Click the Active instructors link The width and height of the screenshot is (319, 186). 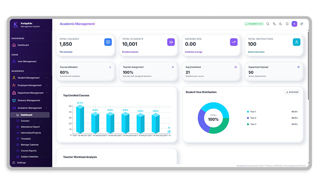pos(256,52)
